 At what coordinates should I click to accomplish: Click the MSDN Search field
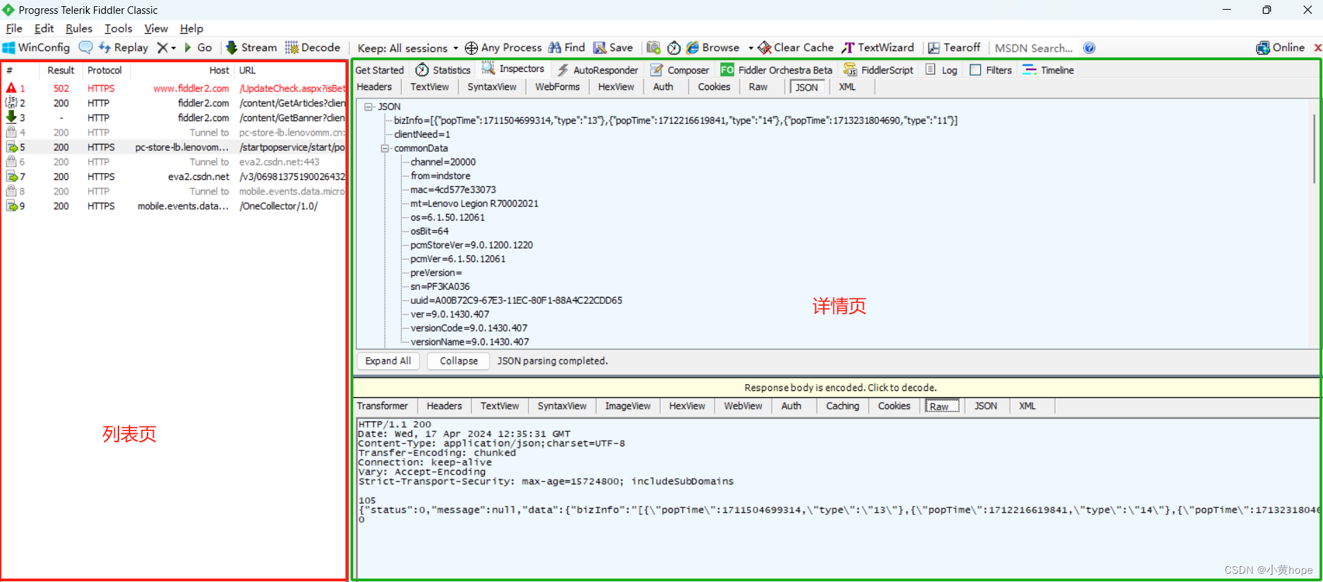(1033, 48)
